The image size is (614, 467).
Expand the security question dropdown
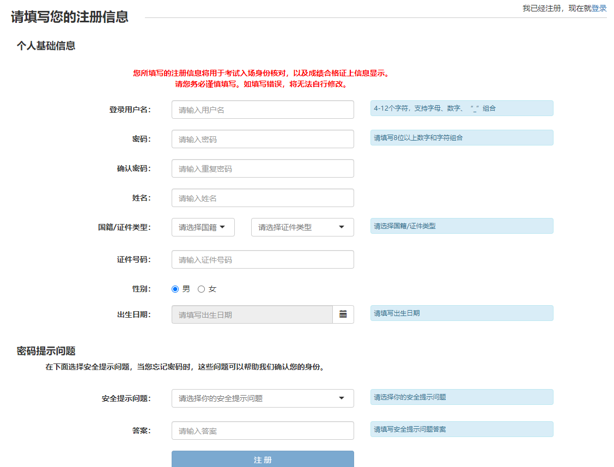point(263,398)
